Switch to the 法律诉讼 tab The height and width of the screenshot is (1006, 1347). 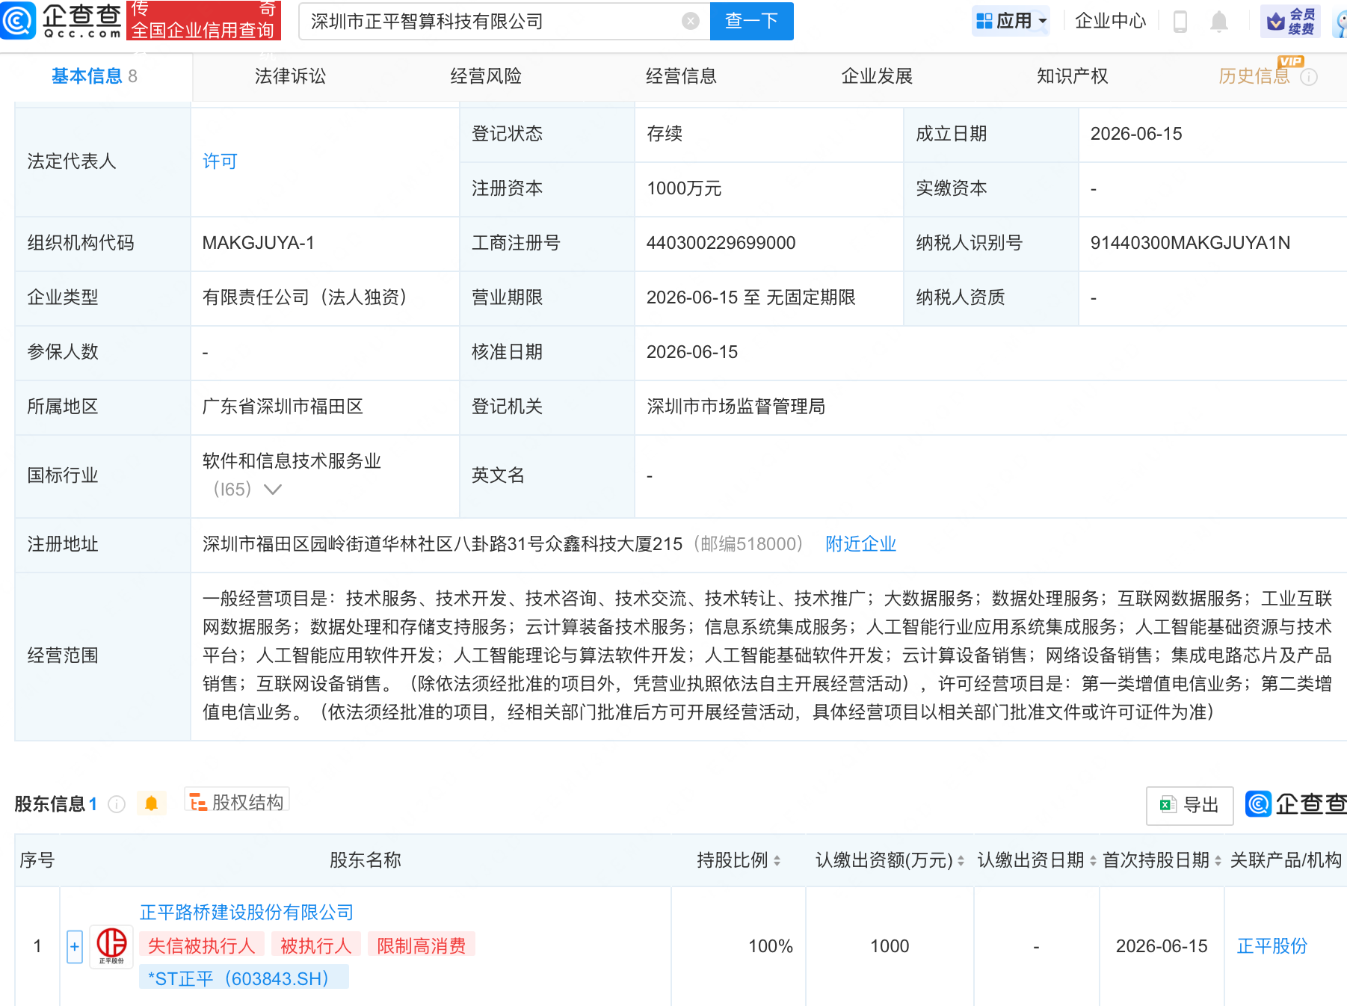point(290,76)
